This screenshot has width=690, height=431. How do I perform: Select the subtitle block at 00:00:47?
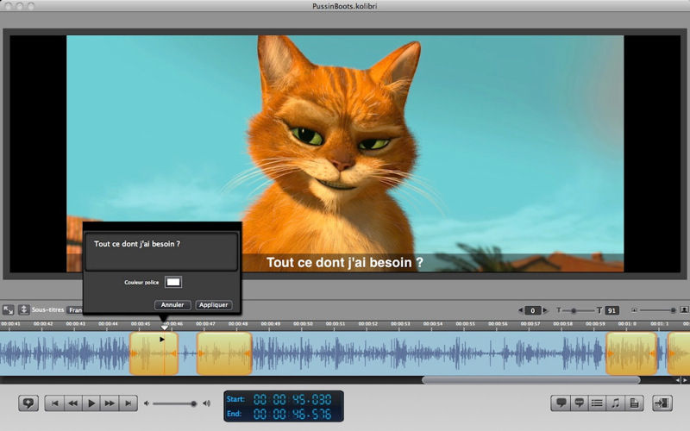click(x=224, y=353)
